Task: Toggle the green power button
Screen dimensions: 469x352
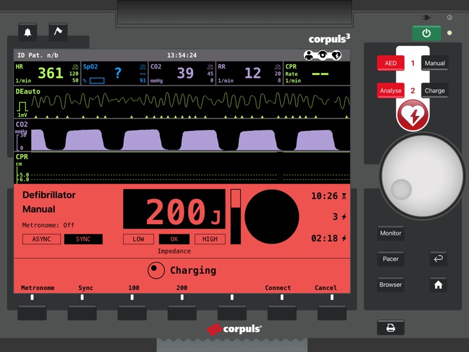Action: pyautogui.click(x=426, y=33)
